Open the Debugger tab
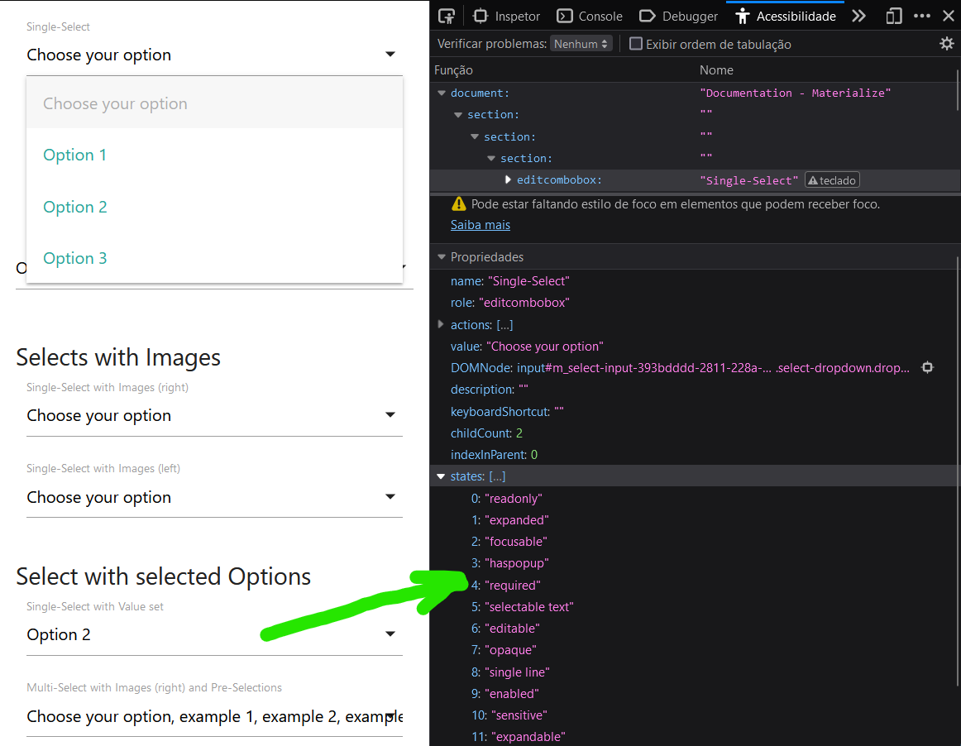The image size is (961, 746). (x=679, y=16)
